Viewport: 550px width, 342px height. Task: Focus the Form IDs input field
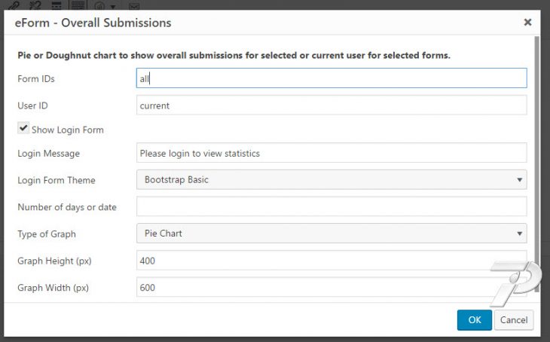[332, 78]
